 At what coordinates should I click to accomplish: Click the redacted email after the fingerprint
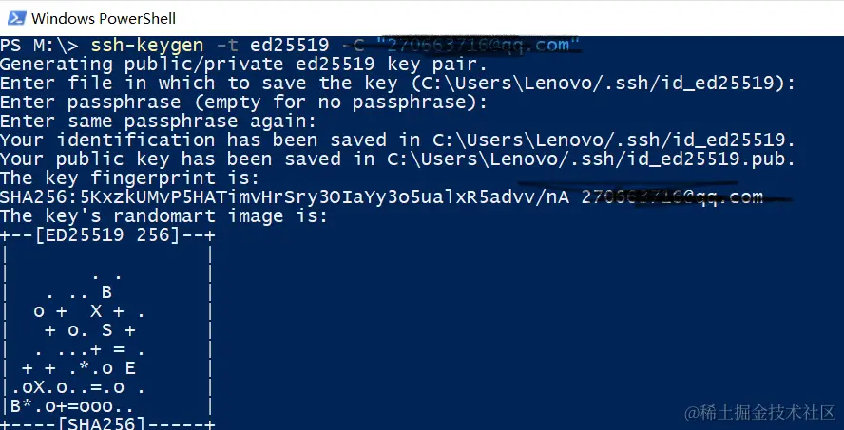click(x=672, y=197)
